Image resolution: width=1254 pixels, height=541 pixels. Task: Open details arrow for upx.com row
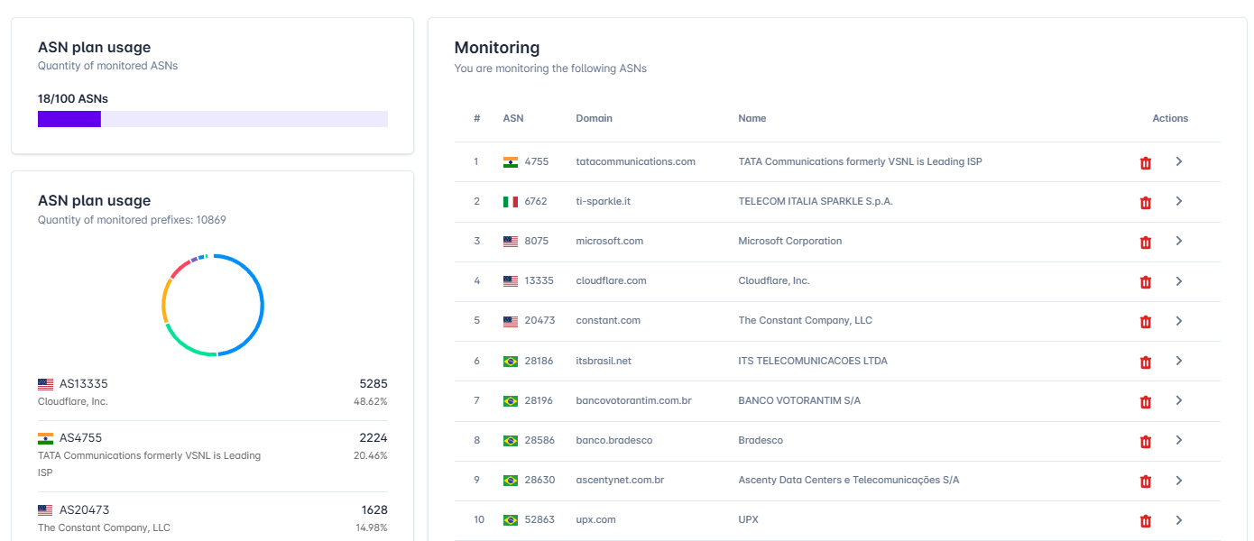(1178, 520)
